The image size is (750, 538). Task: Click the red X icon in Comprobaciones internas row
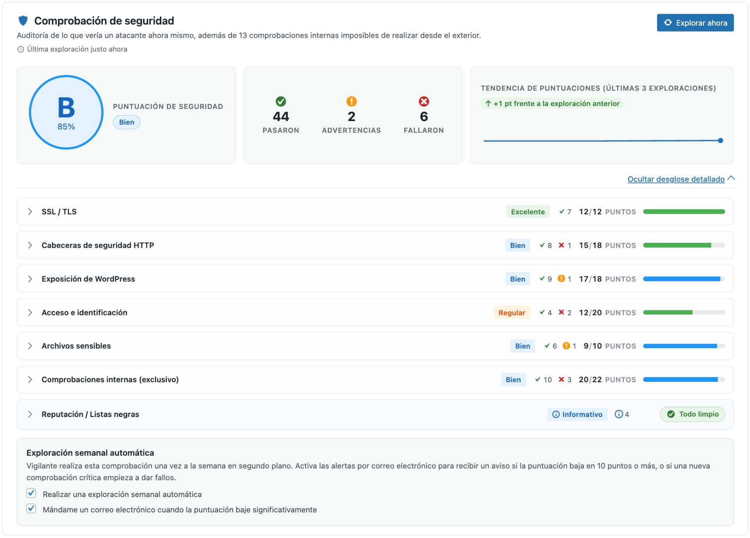pos(561,379)
